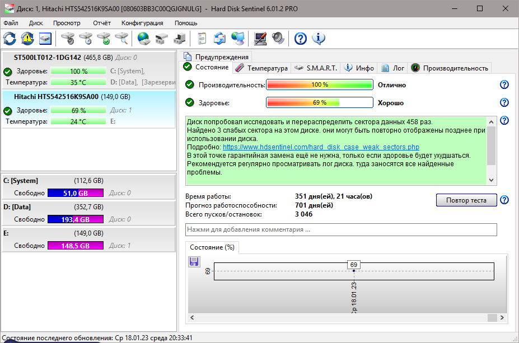Click the green check beside ST500LT012 Здоровье
Screen dimensions: 519x343
8,72
